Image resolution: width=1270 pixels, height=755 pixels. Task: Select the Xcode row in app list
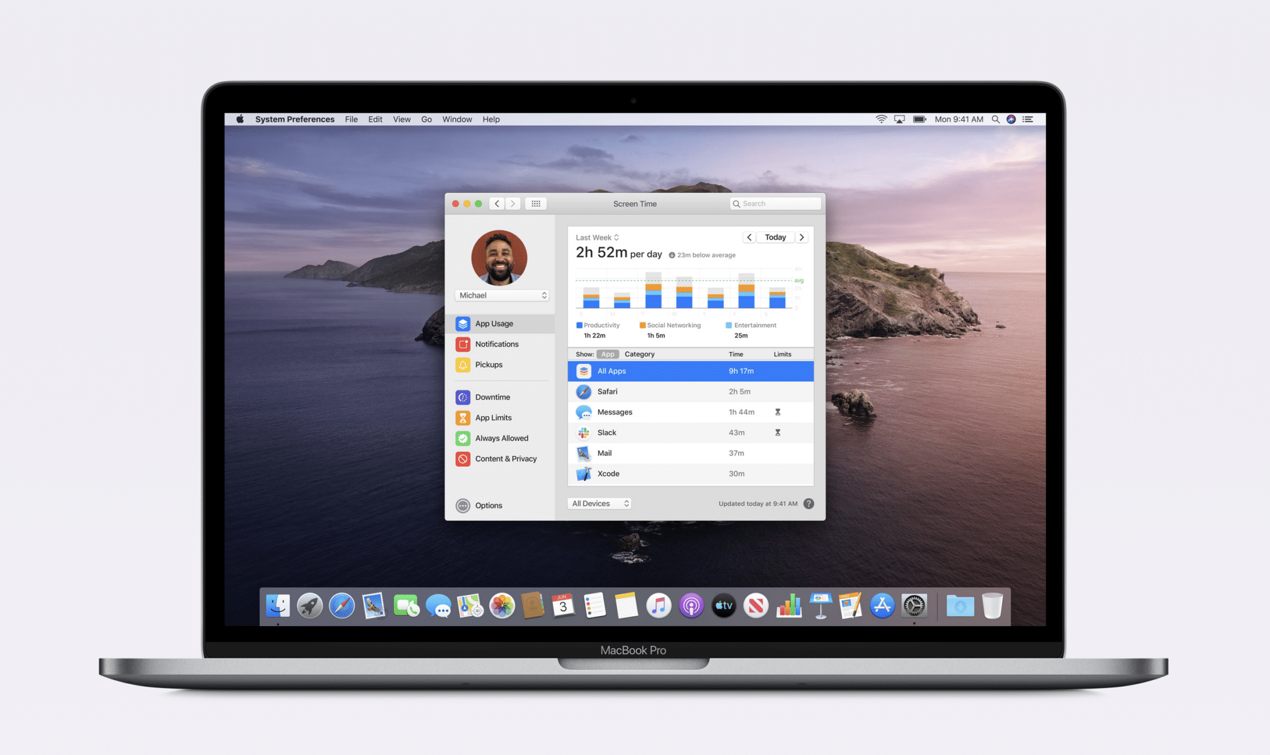690,474
